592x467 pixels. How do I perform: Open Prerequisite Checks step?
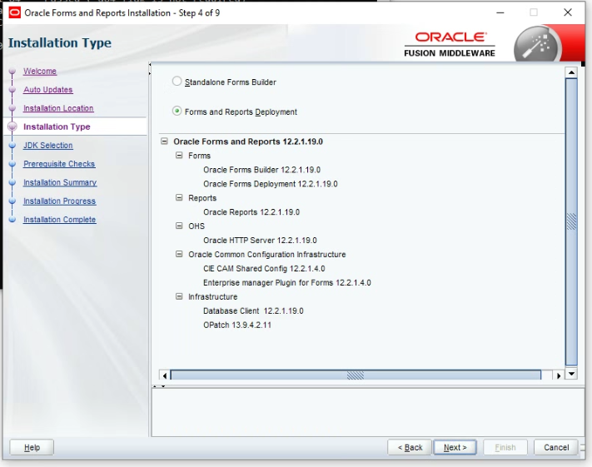point(59,163)
